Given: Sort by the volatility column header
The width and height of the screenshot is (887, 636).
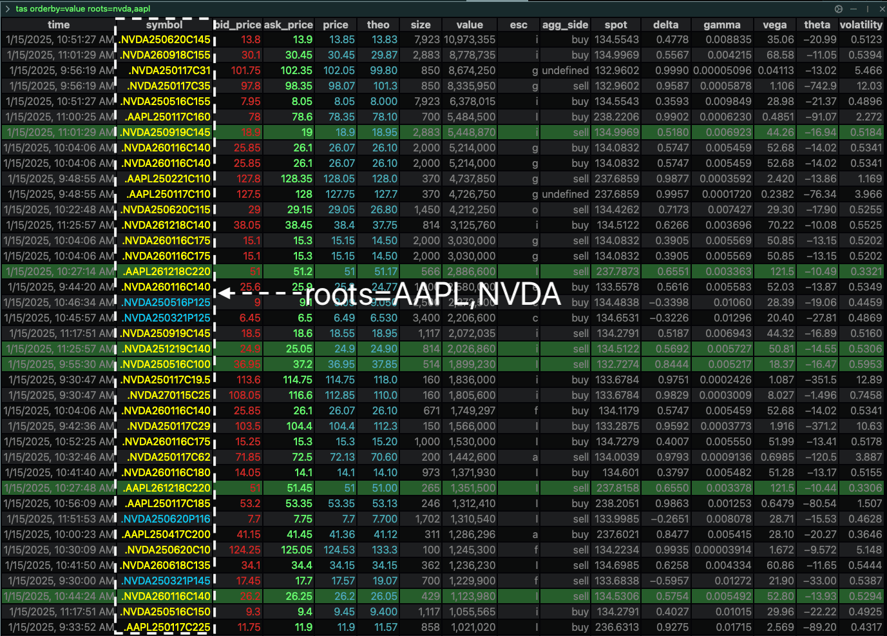Looking at the screenshot, I should 861,24.
